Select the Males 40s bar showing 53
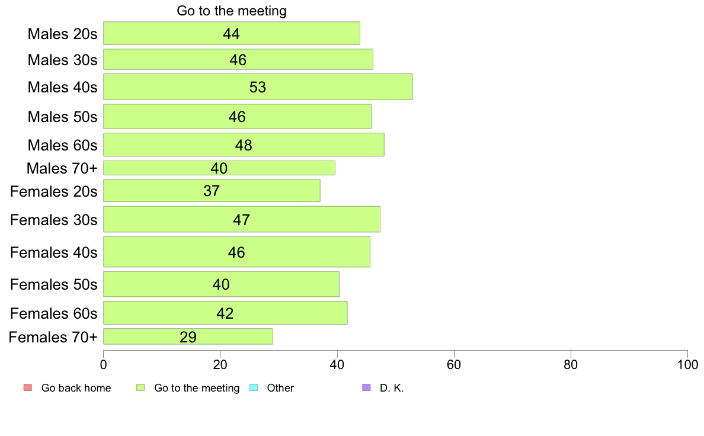 point(258,87)
